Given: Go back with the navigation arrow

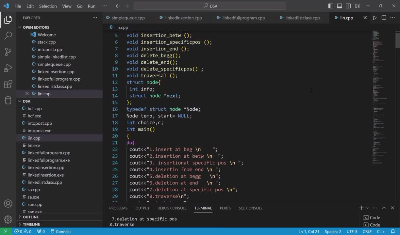Looking at the screenshot, I should pos(118,6).
